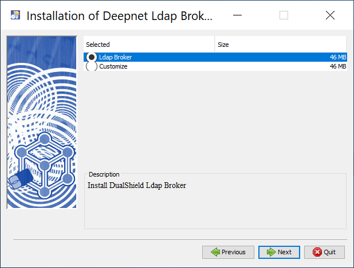Click the greyed-out maximize button
The height and width of the screenshot is (268, 354).
pyautogui.click(x=284, y=15)
